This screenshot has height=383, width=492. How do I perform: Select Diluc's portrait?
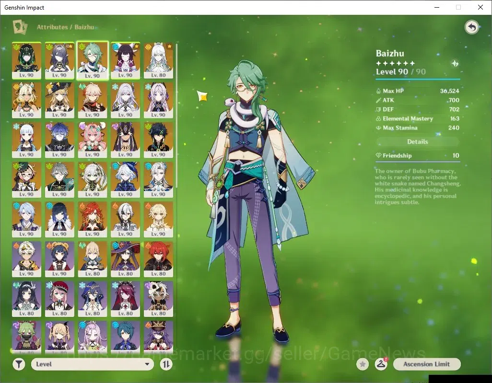click(158, 259)
